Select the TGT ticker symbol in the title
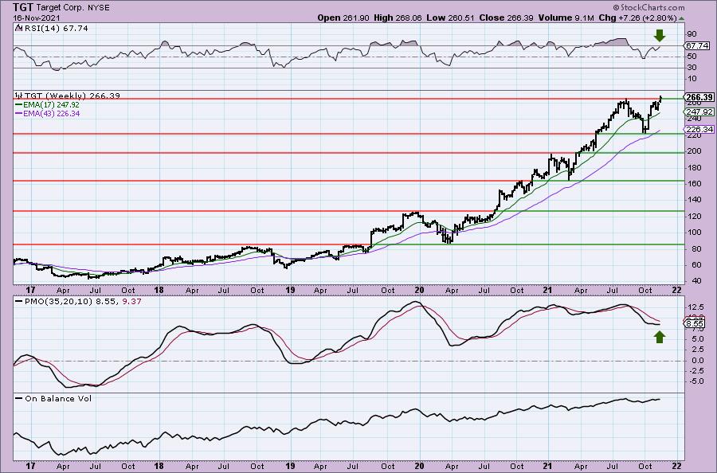The height and width of the screenshot is (473, 717). click(22, 7)
